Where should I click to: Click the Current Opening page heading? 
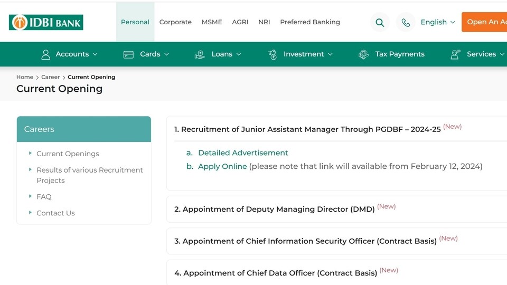tap(59, 89)
